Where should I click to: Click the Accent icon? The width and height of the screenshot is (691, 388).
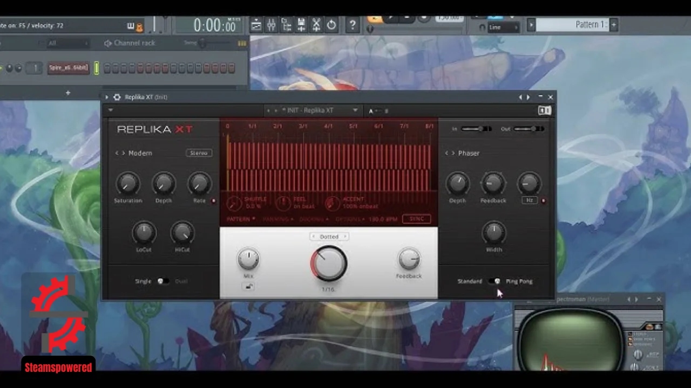[x=332, y=203]
